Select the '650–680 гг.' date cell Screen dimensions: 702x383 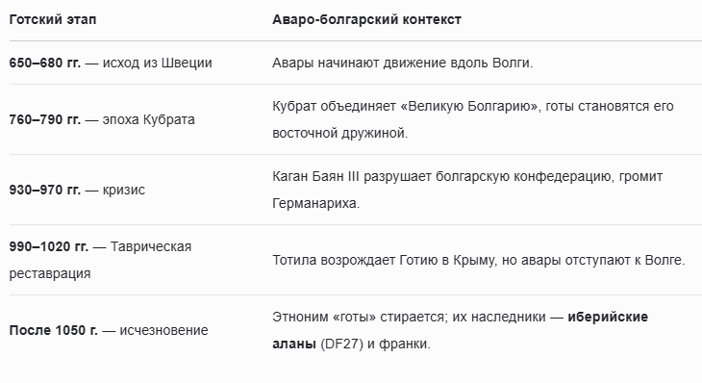(45, 63)
